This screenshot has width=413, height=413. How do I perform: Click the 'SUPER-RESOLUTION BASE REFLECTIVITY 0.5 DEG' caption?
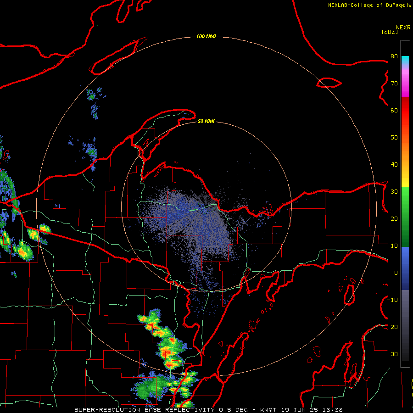pyautogui.click(x=161, y=410)
